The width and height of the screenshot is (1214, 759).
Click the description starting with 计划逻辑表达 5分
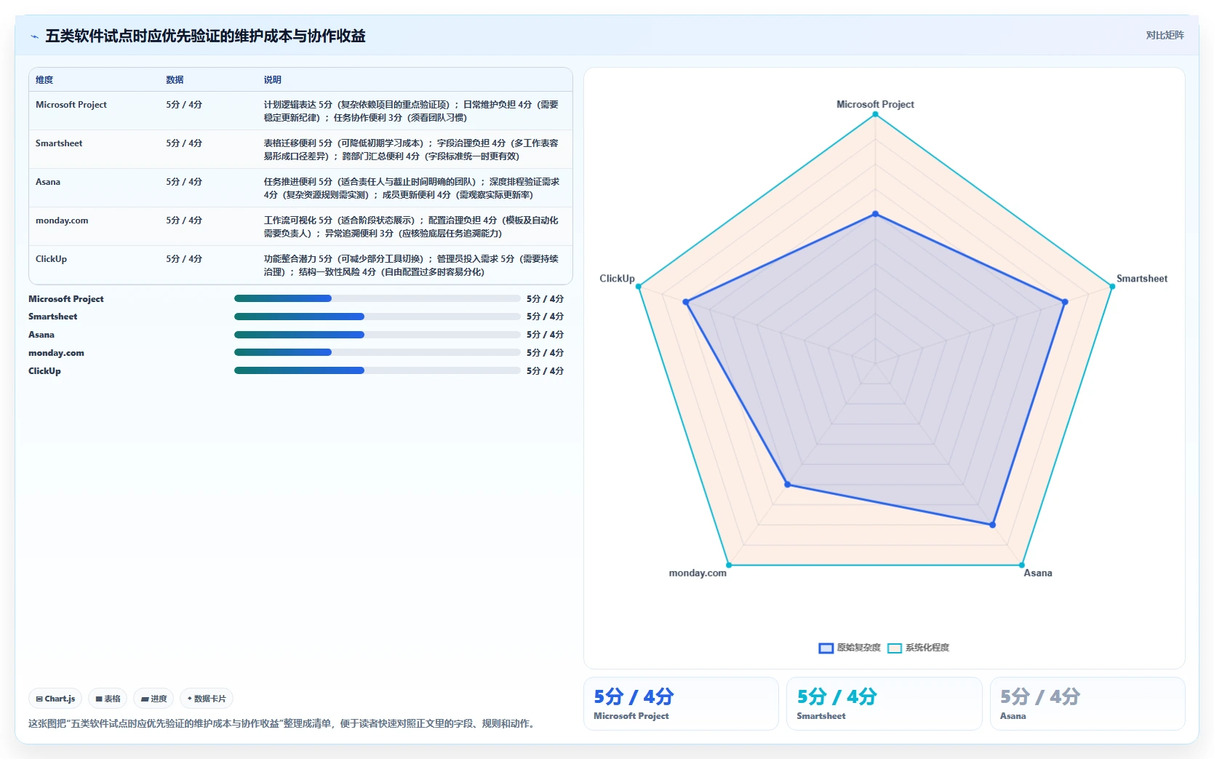pyautogui.click(x=411, y=111)
